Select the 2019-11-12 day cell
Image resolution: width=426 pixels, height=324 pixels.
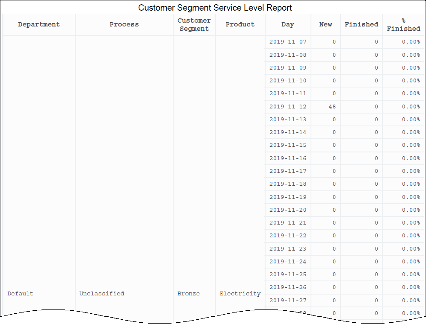[288, 107]
